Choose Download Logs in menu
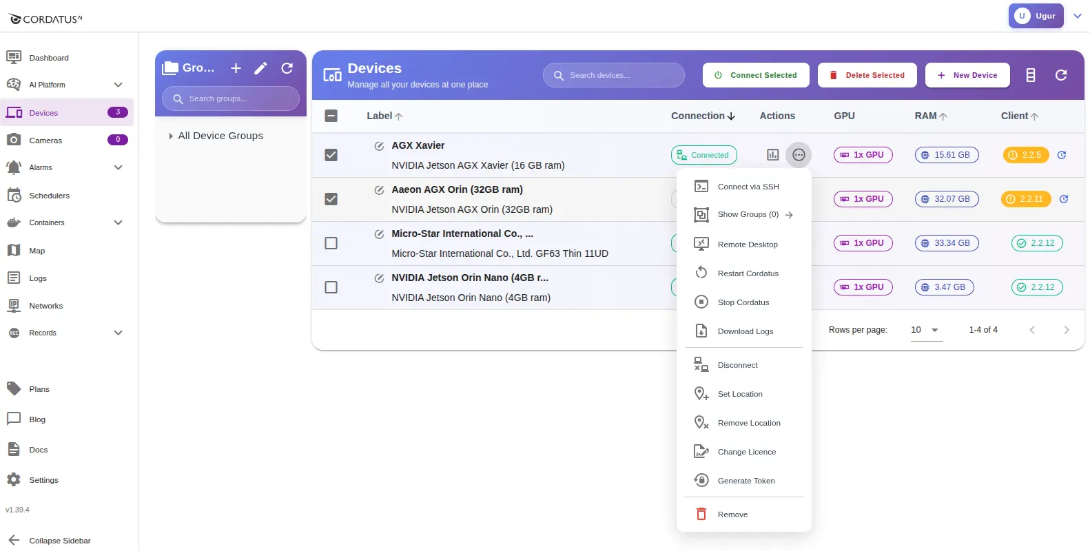 pos(744,331)
